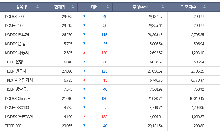Select the 현재가 column header
220x135 pixels.
(56, 7)
